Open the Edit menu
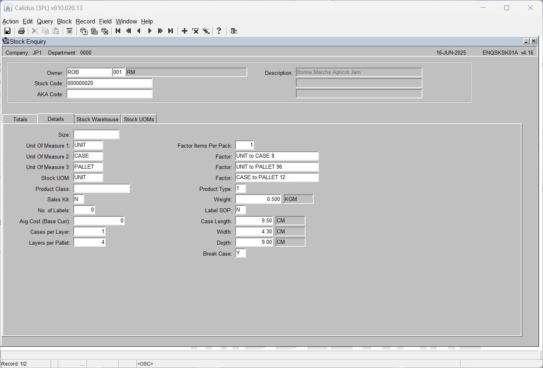The image size is (543, 368). coord(28,21)
